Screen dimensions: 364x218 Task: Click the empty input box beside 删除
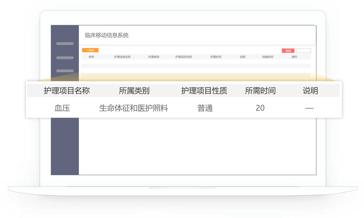[x=304, y=51]
